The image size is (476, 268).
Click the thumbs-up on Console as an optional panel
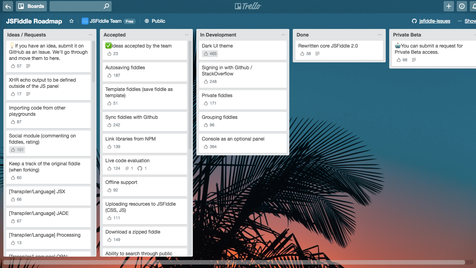[x=206, y=147]
